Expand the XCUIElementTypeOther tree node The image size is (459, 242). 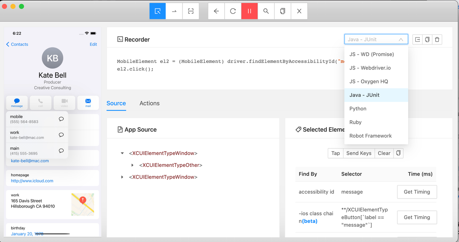click(x=132, y=165)
